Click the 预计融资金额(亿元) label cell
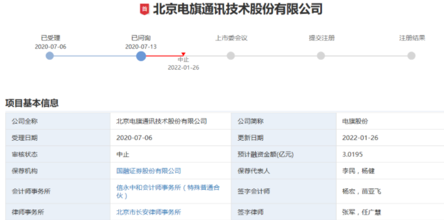Image resolution: width=444 pixels, height=220 pixels. (x=284, y=155)
